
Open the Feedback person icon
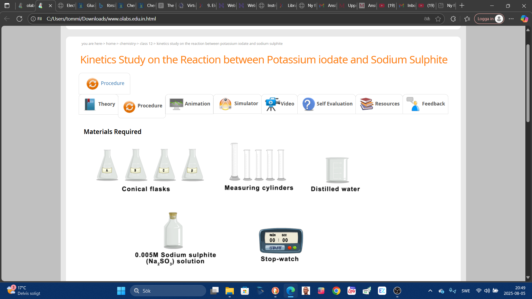413,104
